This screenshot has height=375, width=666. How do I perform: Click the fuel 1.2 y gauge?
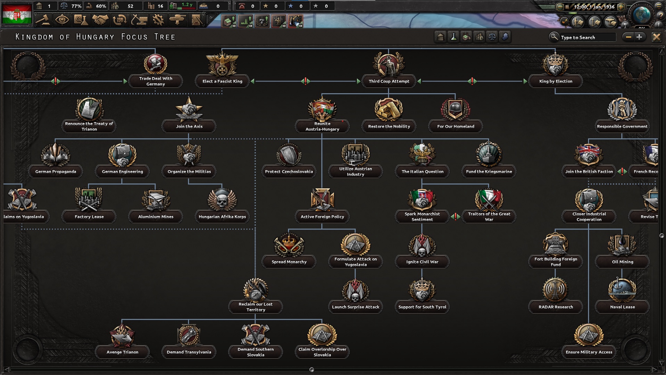tap(183, 6)
